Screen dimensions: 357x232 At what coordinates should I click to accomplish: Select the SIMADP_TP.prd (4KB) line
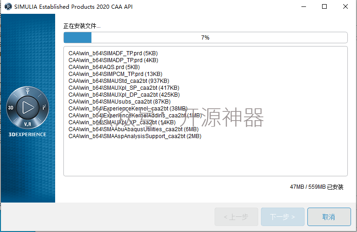pyautogui.click(x=113, y=60)
